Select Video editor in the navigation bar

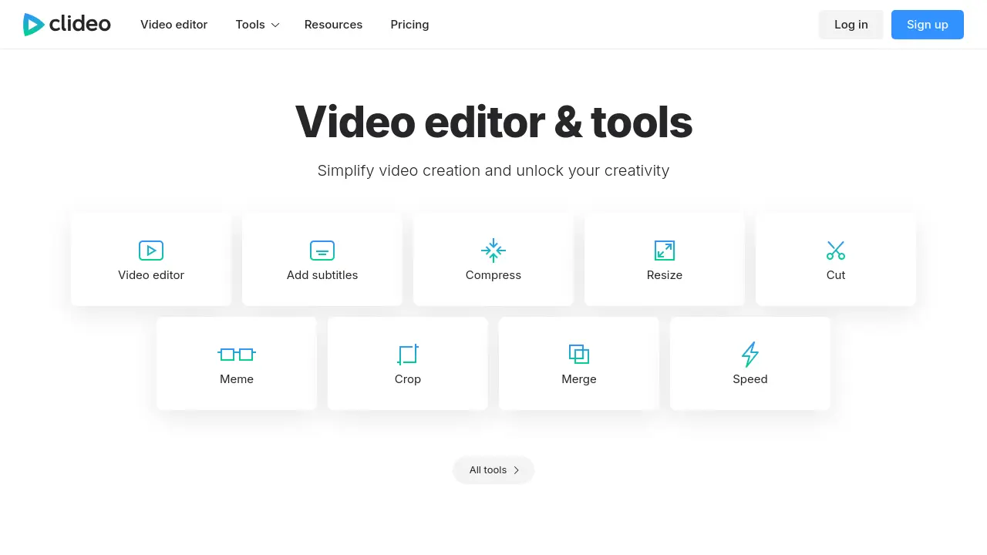click(173, 24)
